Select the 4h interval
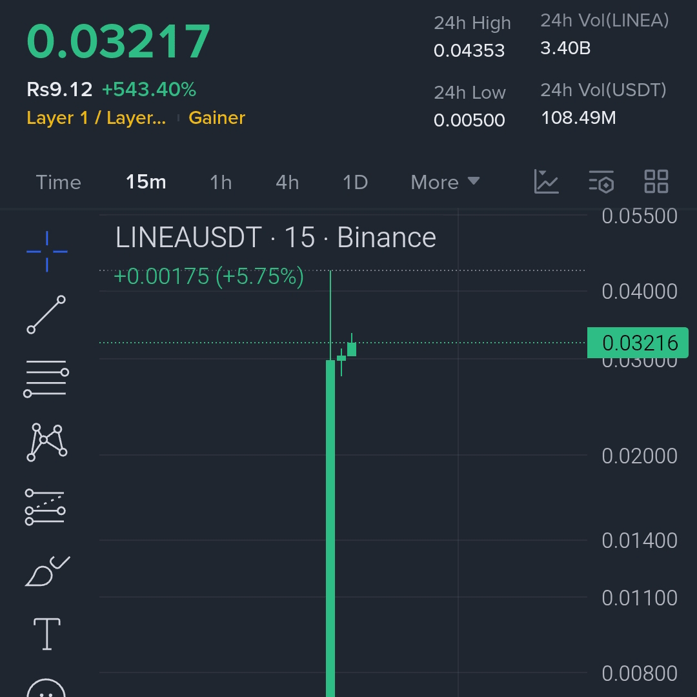The width and height of the screenshot is (697, 697). pyautogui.click(x=287, y=182)
